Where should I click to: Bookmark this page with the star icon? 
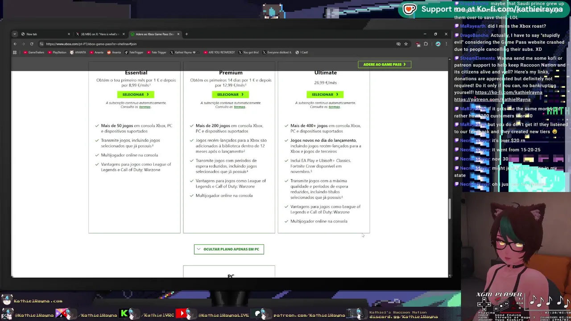tap(405, 44)
